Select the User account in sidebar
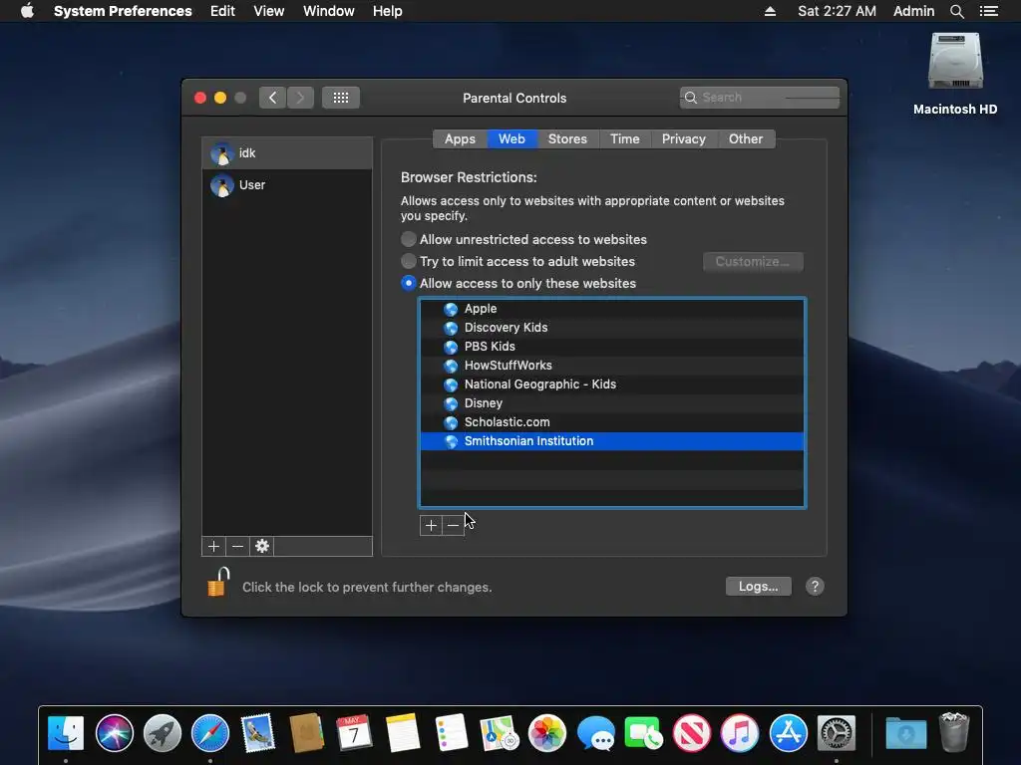 point(287,184)
